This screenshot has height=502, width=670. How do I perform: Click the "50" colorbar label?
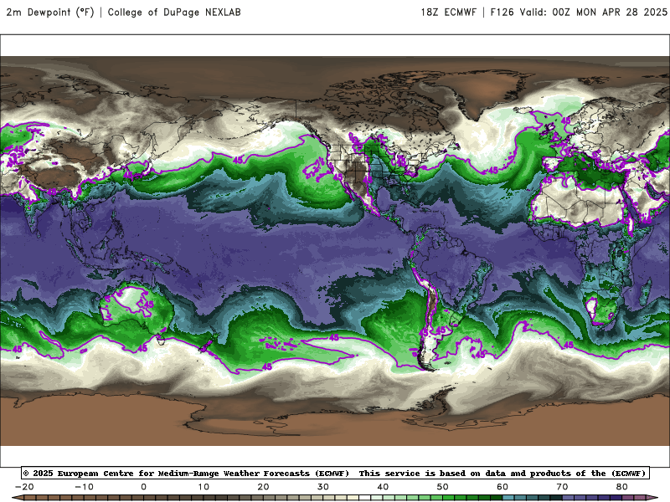pos(443,487)
